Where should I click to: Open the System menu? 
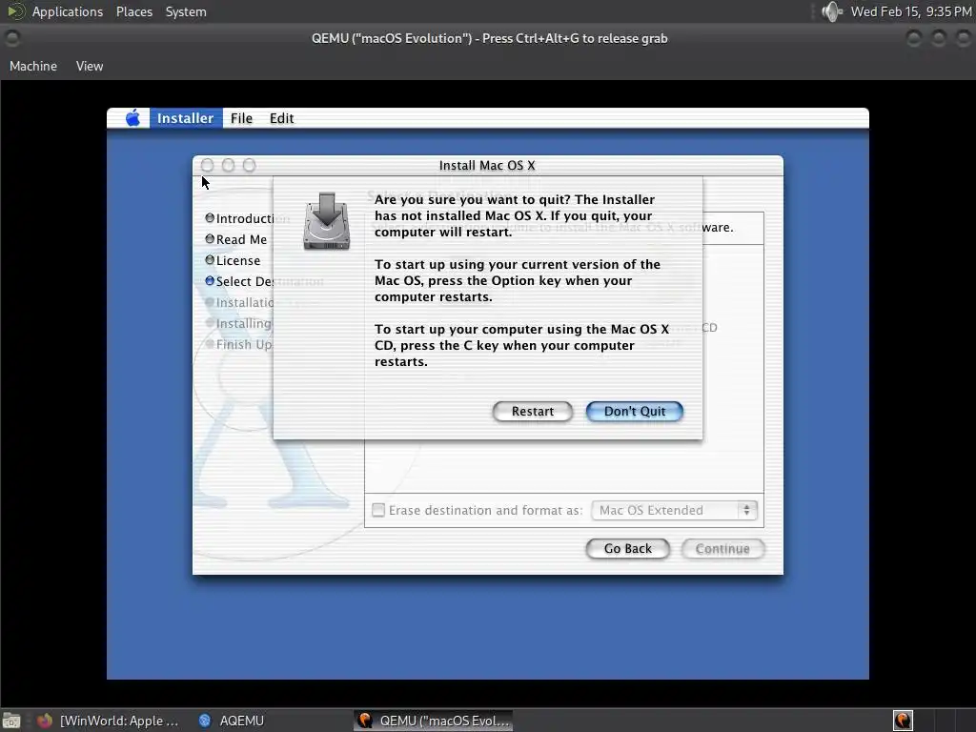coord(186,11)
